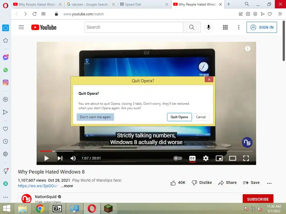Viewport: 286px width, 214px height.
Task: Click the YouTube search magnifier button
Action: coord(192,27)
